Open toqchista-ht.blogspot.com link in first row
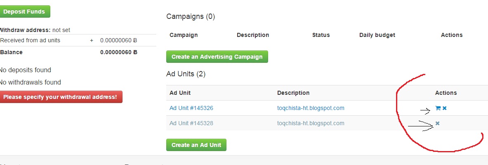 (x=311, y=108)
